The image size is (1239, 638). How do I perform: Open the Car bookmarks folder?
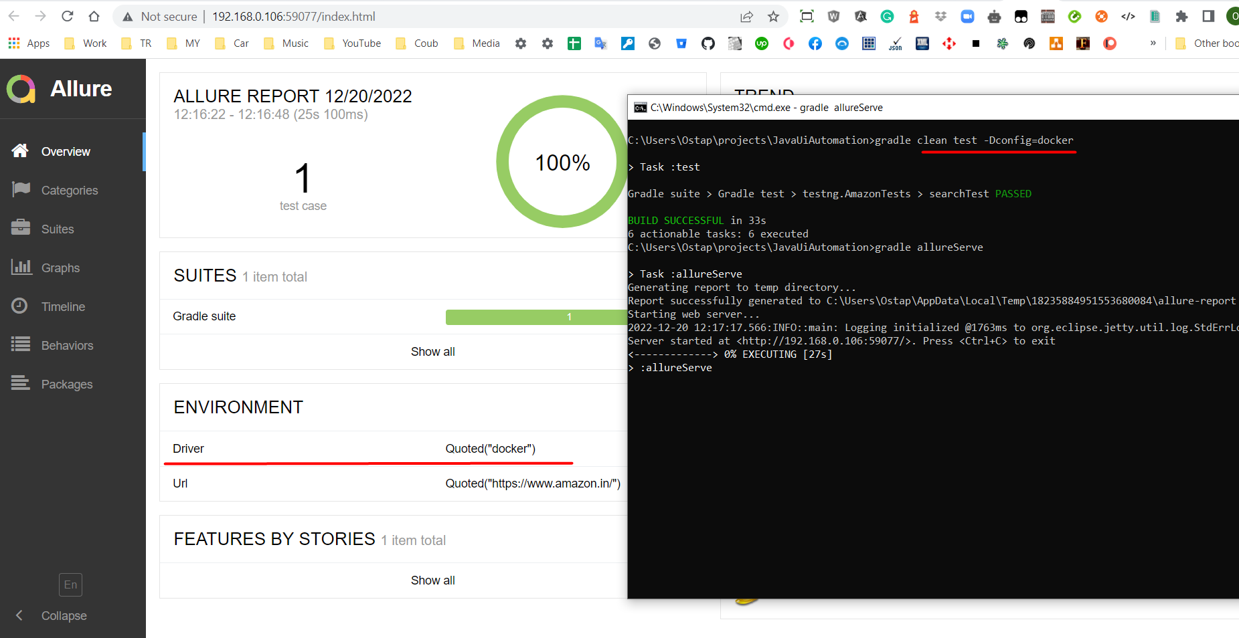coord(232,43)
